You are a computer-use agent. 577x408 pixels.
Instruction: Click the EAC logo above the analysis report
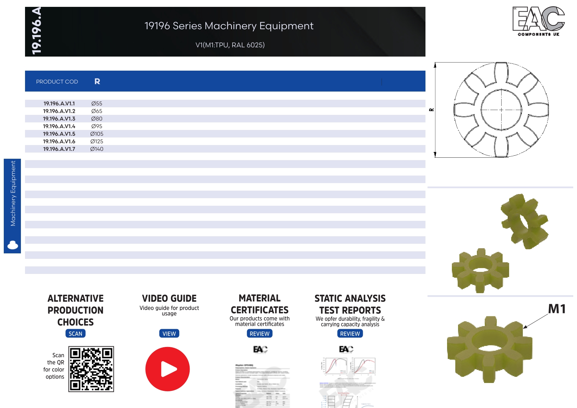[x=346, y=349]
